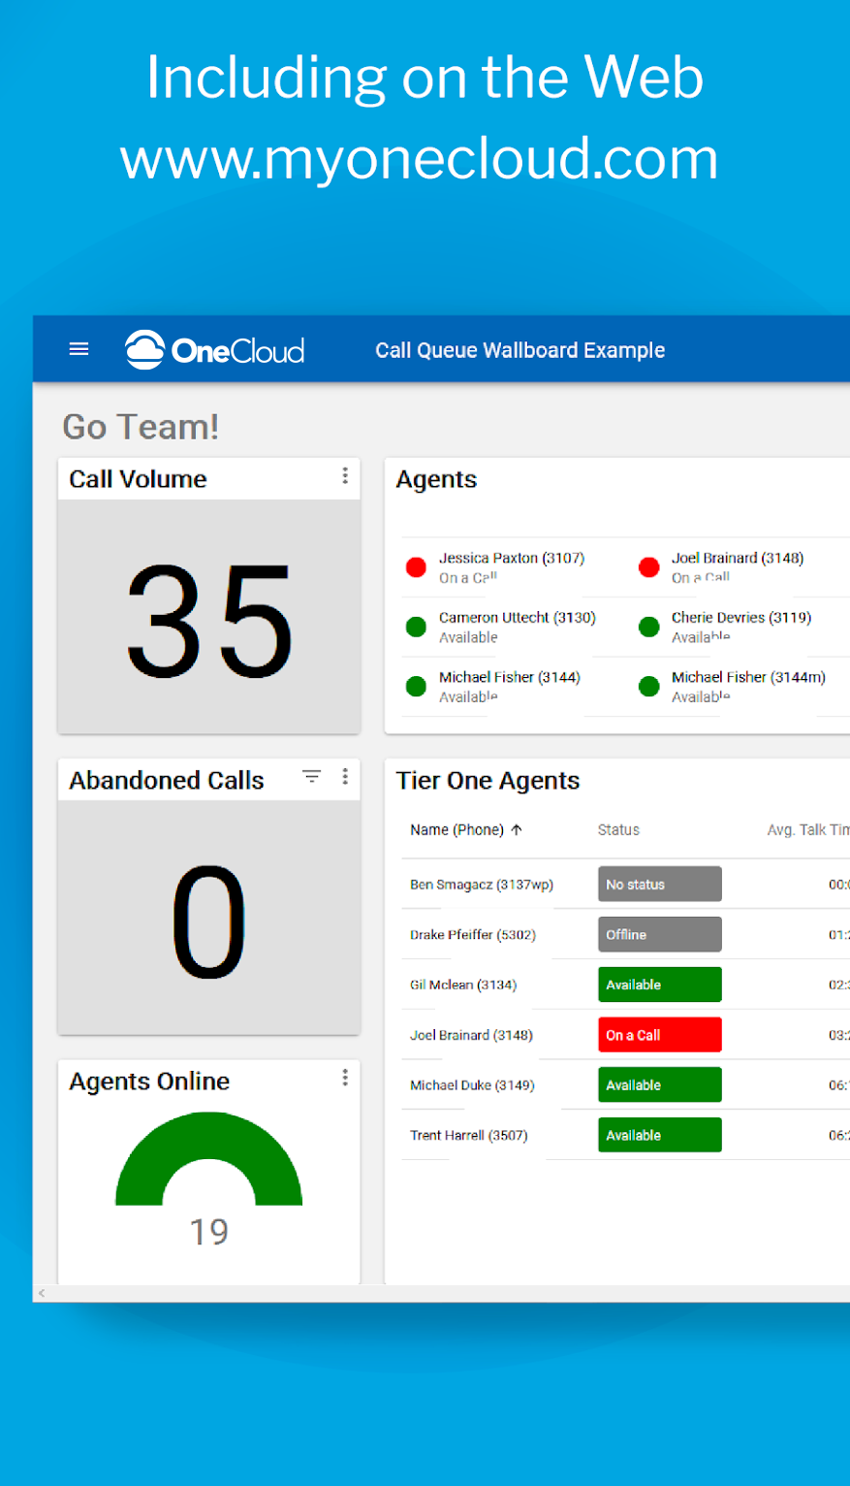This screenshot has width=850, height=1486.
Task: Click Michael Fisher (3144) agent name
Action: [x=510, y=677]
